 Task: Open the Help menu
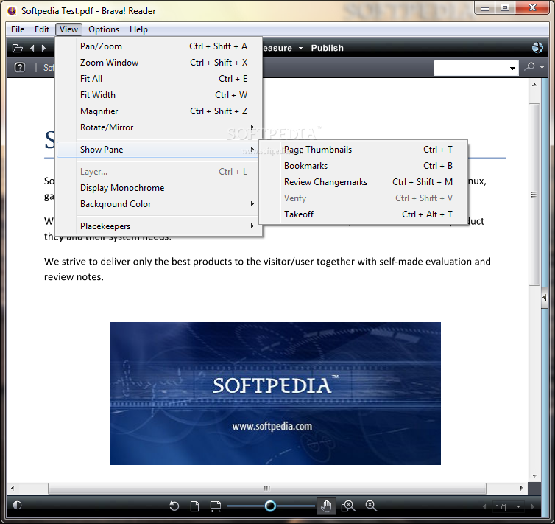click(x=138, y=29)
